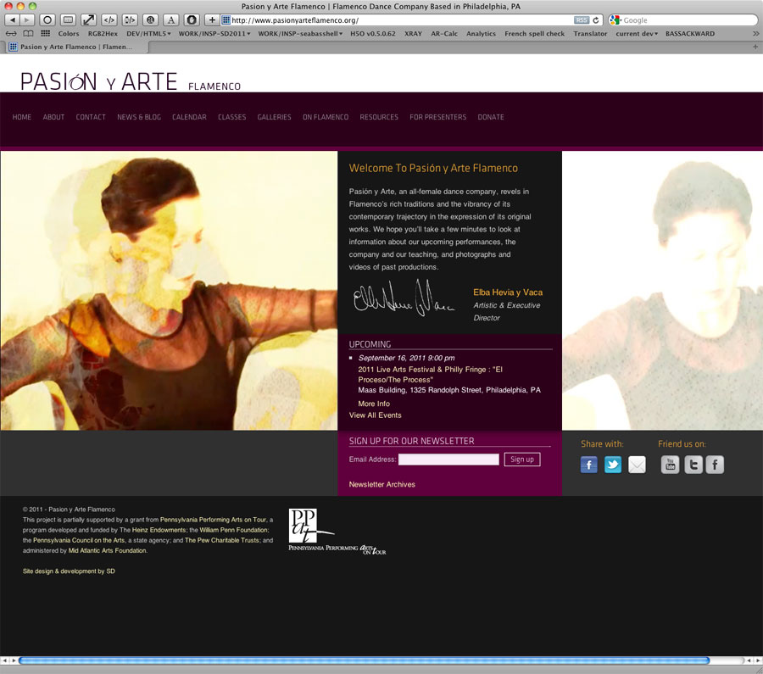Viewport: 763px width, 674px height.
Task: Open the Top Sites grid icon
Action: click(45, 34)
